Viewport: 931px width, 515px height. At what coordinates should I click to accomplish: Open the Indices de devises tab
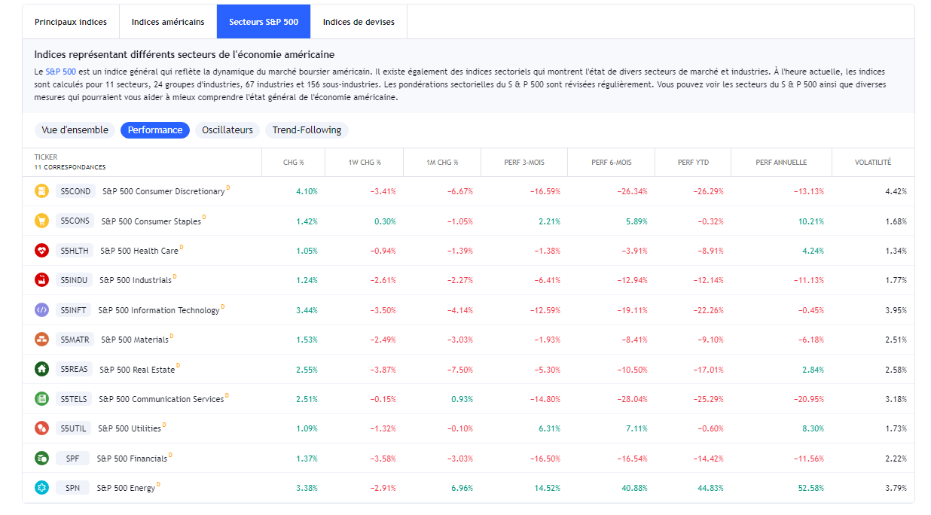pos(359,22)
